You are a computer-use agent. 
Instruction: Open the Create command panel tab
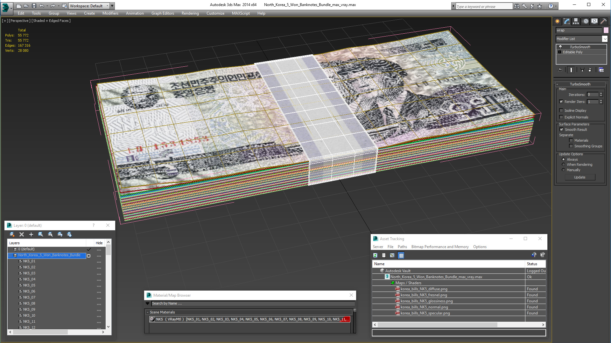click(x=558, y=21)
